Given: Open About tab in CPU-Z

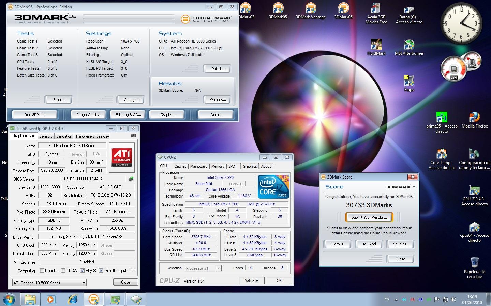Looking at the screenshot, I should coord(266,166).
